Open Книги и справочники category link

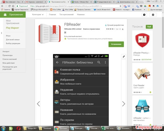coord(91,29)
